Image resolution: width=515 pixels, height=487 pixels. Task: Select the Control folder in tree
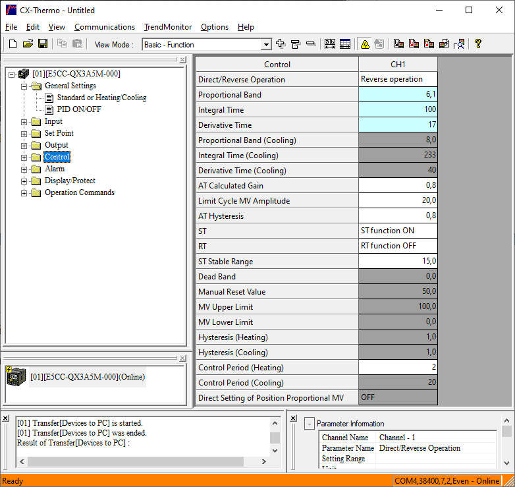point(57,157)
